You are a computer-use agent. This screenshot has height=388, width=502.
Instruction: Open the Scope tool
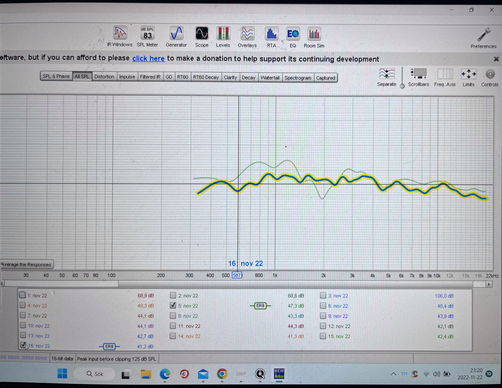[202, 37]
